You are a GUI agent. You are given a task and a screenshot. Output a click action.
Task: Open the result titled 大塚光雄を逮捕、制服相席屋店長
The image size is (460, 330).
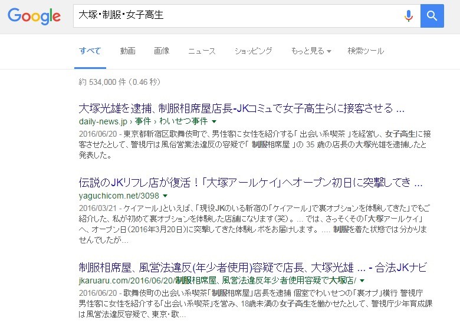[x=241, y=108]
